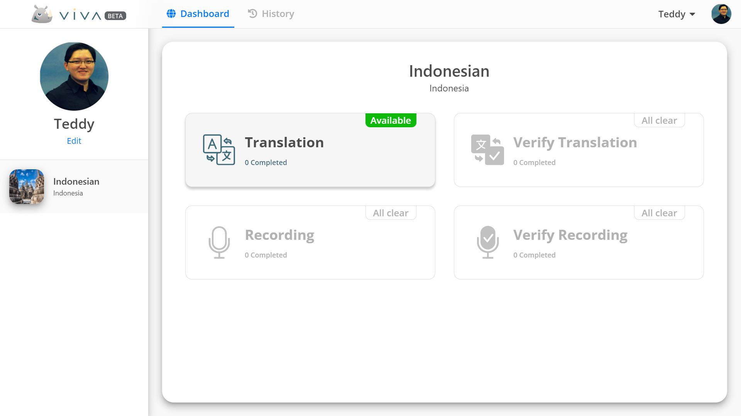
Task: Click '0 Completed' under Verify Recording
Action: [x=535, y=255]
